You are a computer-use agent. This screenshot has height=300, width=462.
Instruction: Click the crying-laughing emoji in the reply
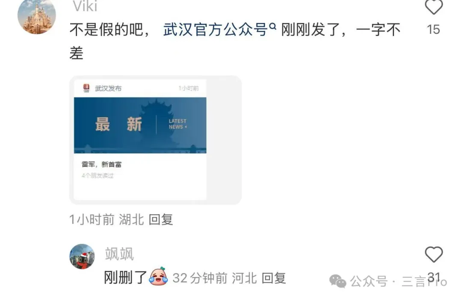coord(159,276)
